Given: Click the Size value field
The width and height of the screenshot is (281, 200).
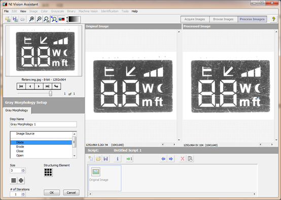Looking at the screenshot, I should [x=16, y=170].
